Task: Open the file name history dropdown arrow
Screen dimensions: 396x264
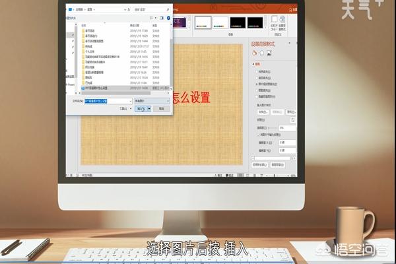Action: [x=131, y=101]
